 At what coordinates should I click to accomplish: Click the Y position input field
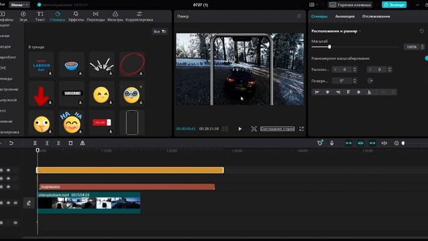379,70
